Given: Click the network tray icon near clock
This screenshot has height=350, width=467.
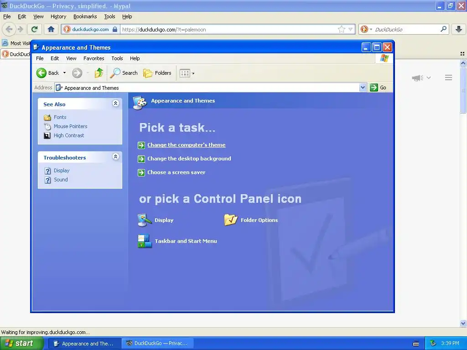Looking at the screenshot, I should point(433,344).
